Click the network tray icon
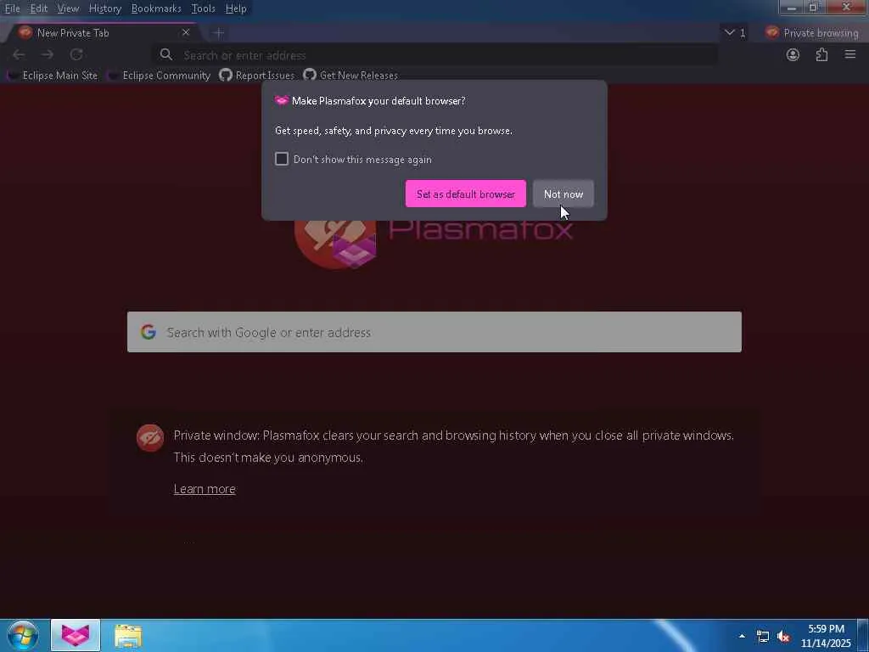This screenshot has width=869, height=652. tap(763, 636)
